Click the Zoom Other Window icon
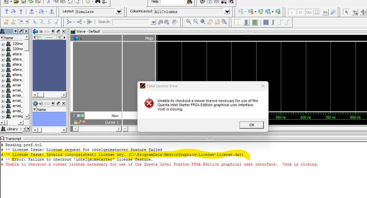The image size is (367, 198). (224, 22)
